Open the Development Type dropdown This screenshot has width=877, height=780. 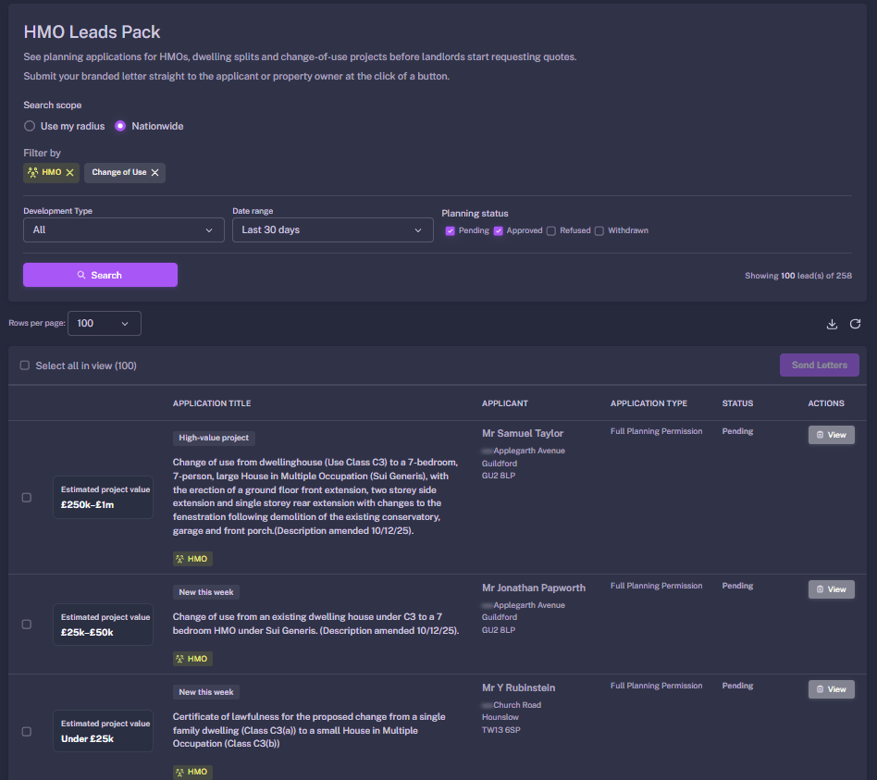[x=123, y=229]
